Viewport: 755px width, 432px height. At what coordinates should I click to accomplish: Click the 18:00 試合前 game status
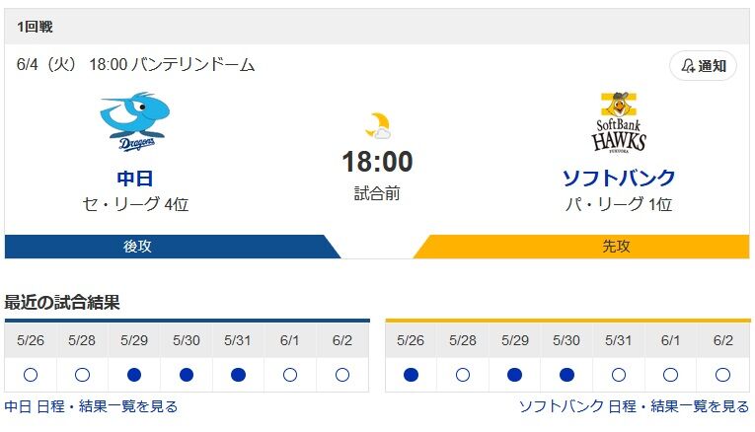tap(377, 176)
